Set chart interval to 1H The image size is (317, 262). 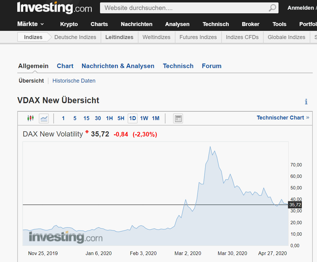point(109,118)
